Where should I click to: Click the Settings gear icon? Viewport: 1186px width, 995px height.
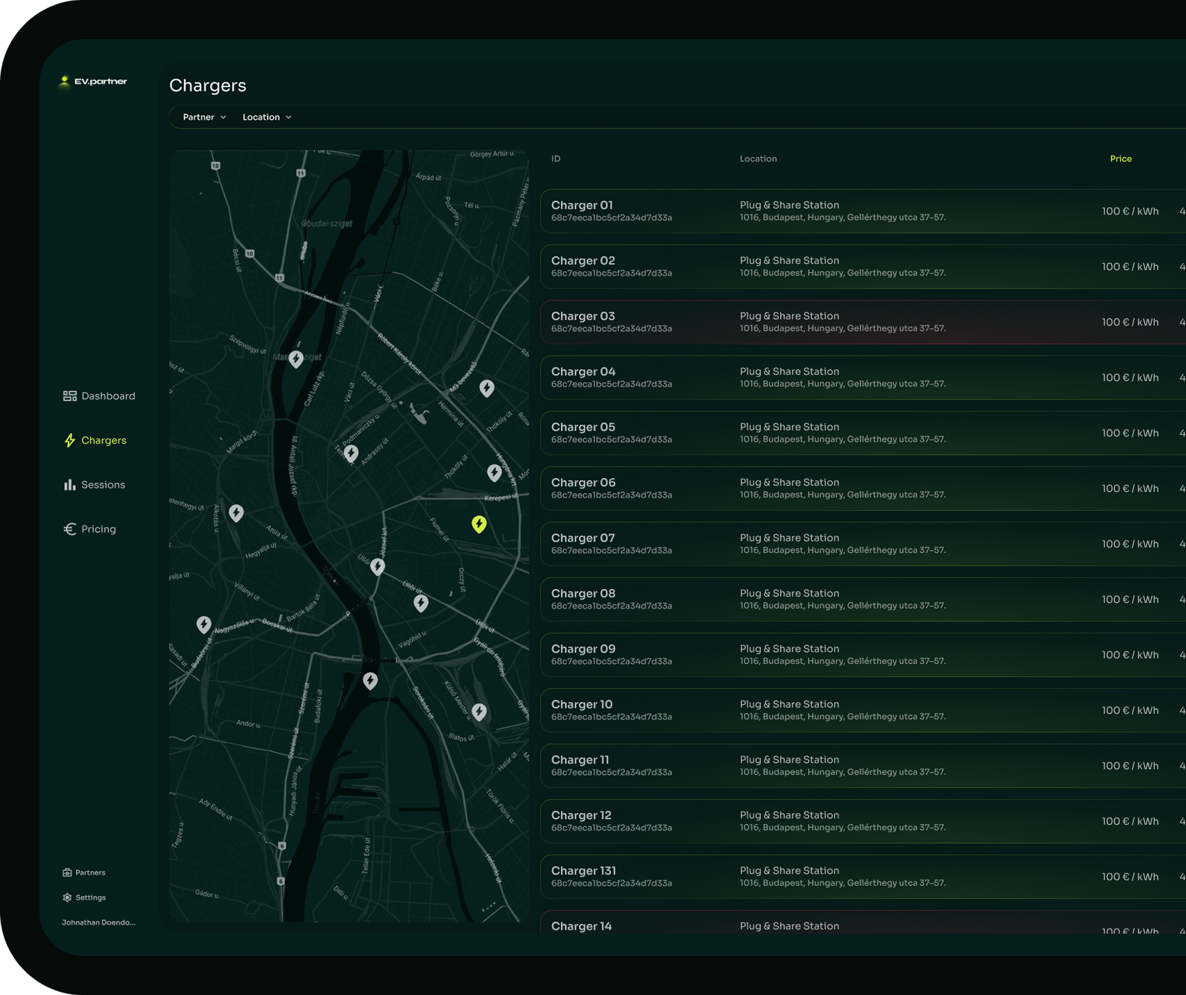(67, 898)
